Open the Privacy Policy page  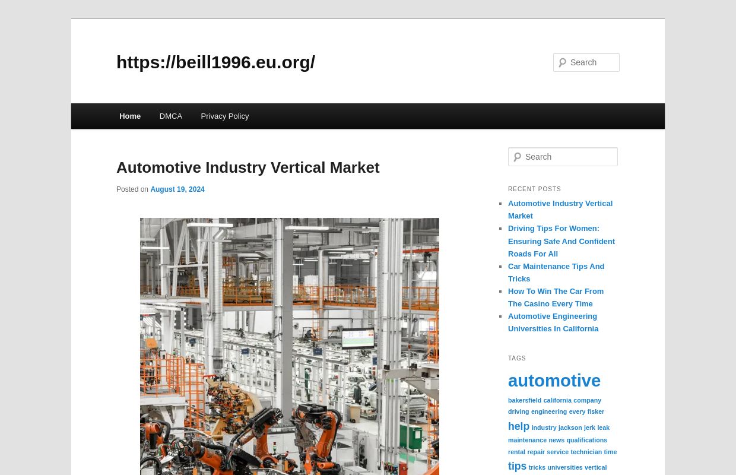[x=224, y=116]
